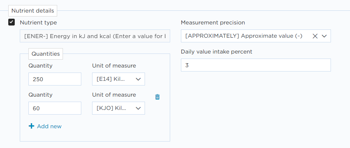
Task: Click the Quantities group legend
Action: (46, 54)
